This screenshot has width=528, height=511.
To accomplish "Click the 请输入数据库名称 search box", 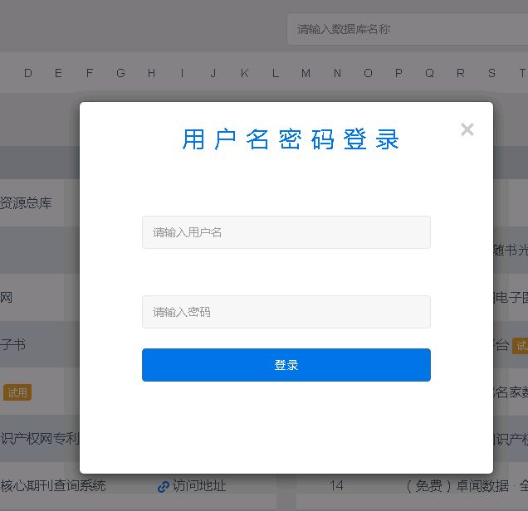I will [407, 29].
